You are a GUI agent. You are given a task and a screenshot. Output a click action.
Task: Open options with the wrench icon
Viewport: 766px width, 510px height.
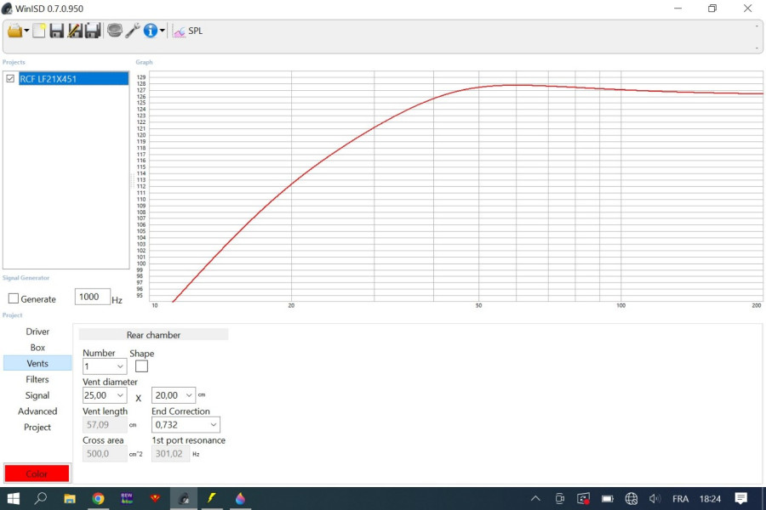point(132,31)
